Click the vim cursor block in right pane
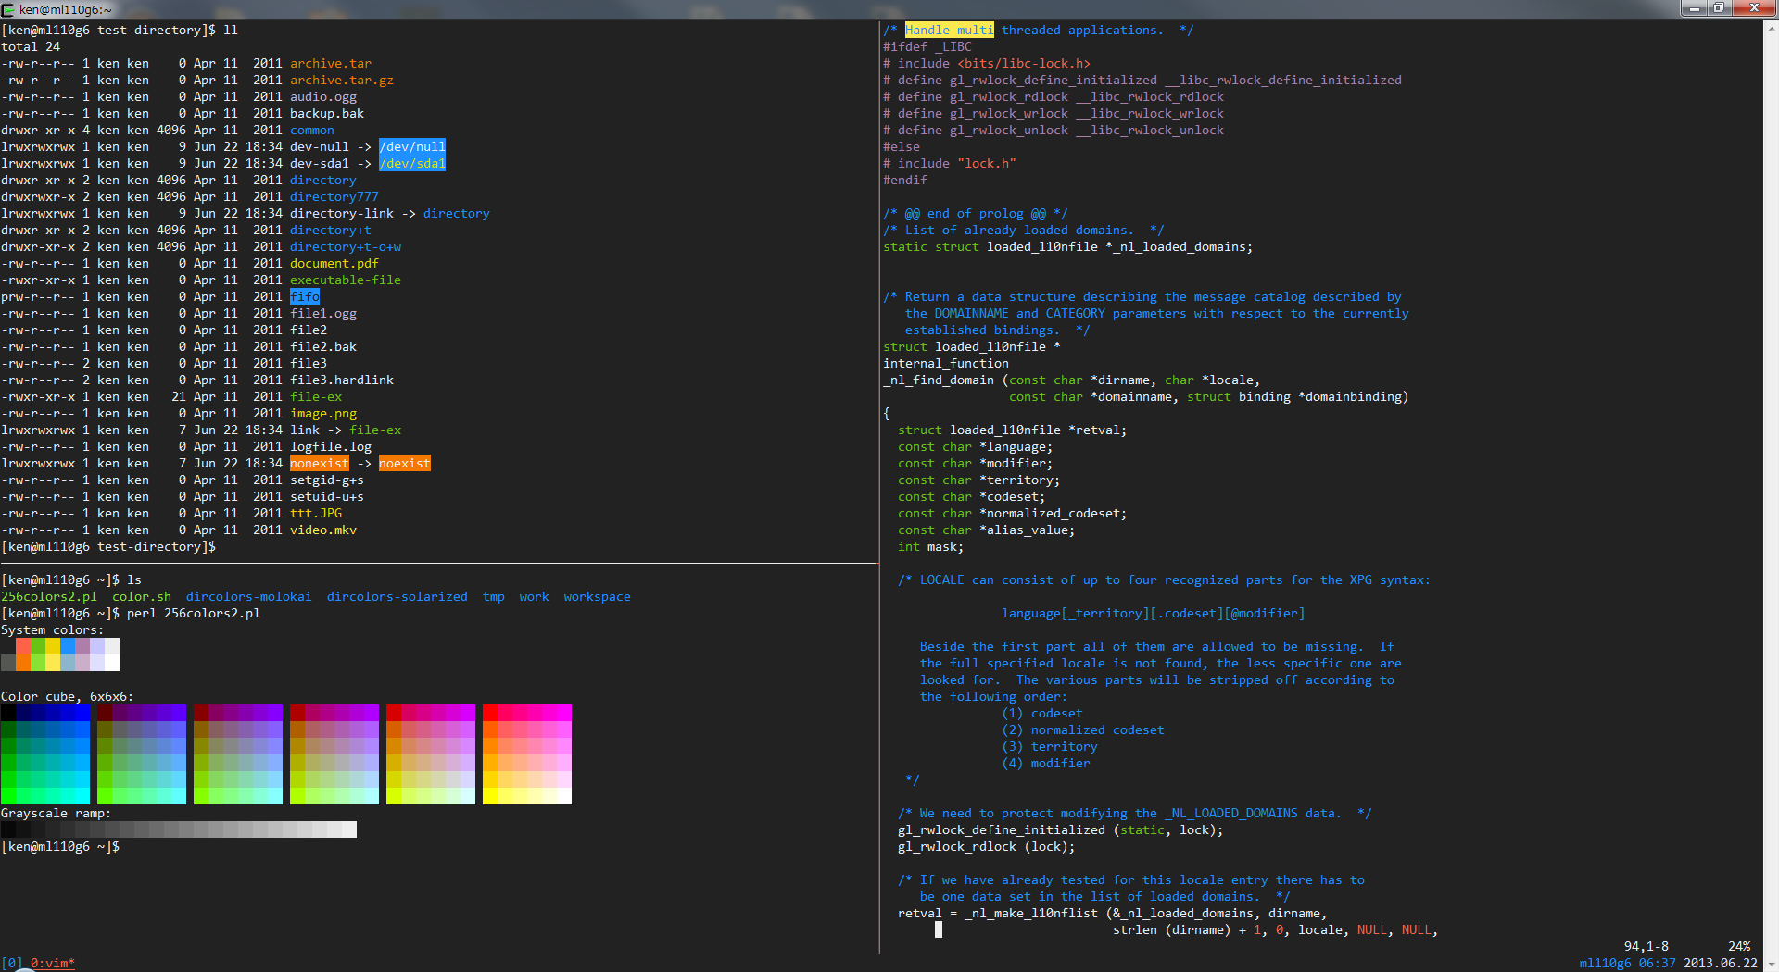This screenshot has height=972, width=1779. pyautogui.click(x=938, y=929)
